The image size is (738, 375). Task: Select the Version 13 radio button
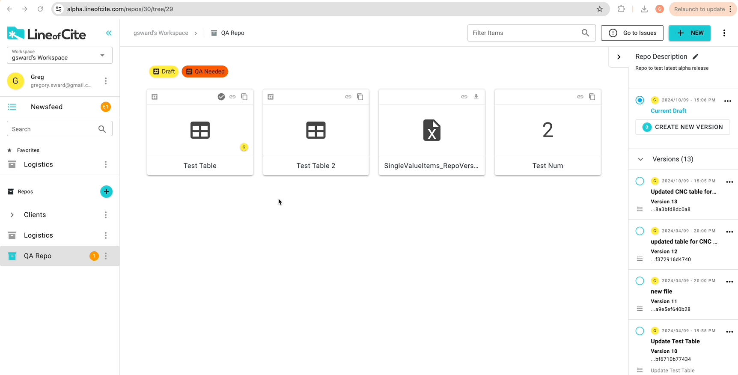(x=640, y=181)
